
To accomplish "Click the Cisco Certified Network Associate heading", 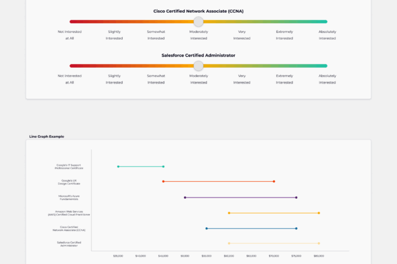I will (x=198, y=11).
